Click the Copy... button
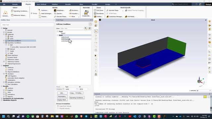Image resolution: width=212 pixels, height=119 pixels. point(73,93)
